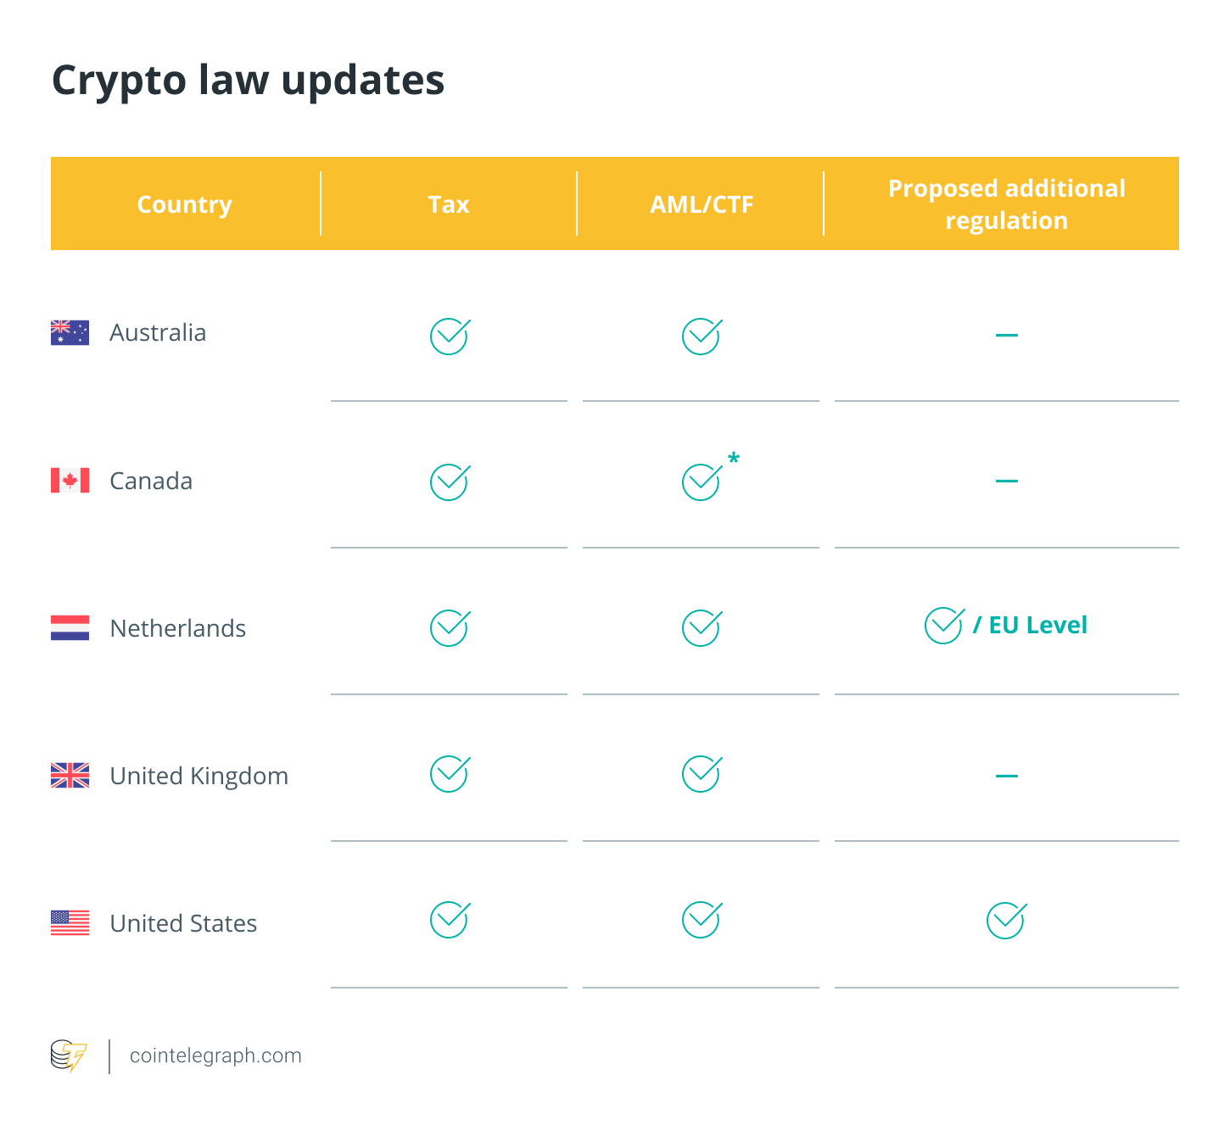Click the Australia proposed regulation dash
The height and width of the screenshot is (1125, 1230).
[1006, 335]
